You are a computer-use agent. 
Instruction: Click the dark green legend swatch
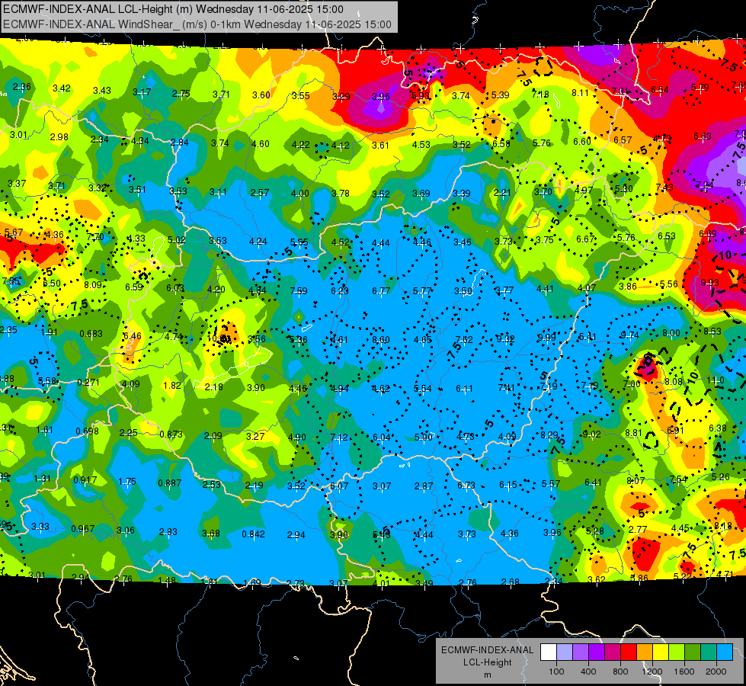[x=693, y=652]
